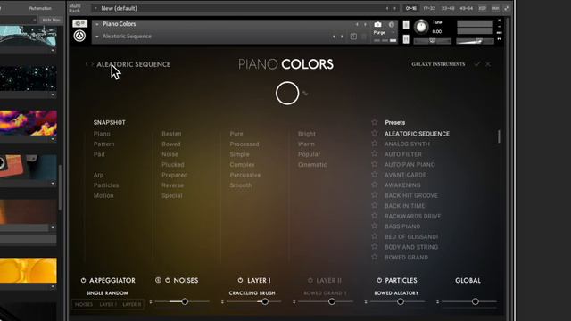Favorite the Avant-Garde preset star

(x=375, y=175)
